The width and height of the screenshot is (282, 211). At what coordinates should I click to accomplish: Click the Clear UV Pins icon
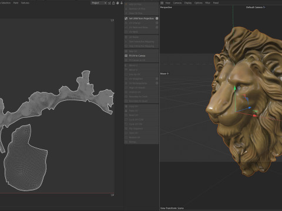[x=126, y=13]
